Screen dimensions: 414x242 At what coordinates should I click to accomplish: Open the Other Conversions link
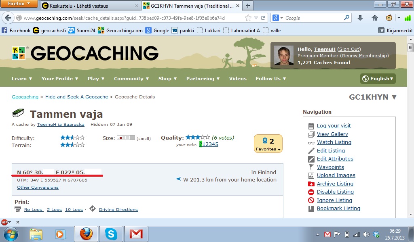(x=38, y=188)
